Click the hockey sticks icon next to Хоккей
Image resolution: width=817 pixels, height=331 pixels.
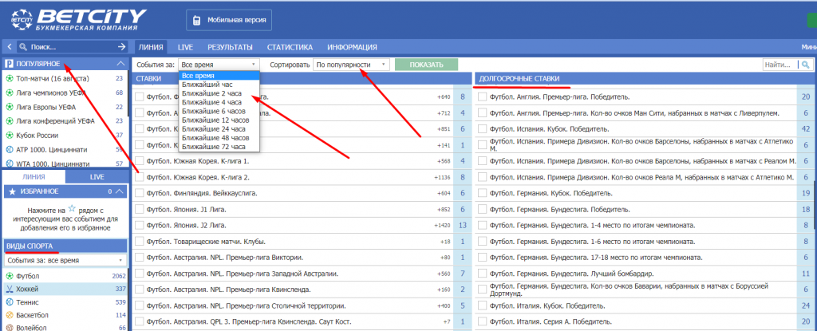(x=10, y=289)
